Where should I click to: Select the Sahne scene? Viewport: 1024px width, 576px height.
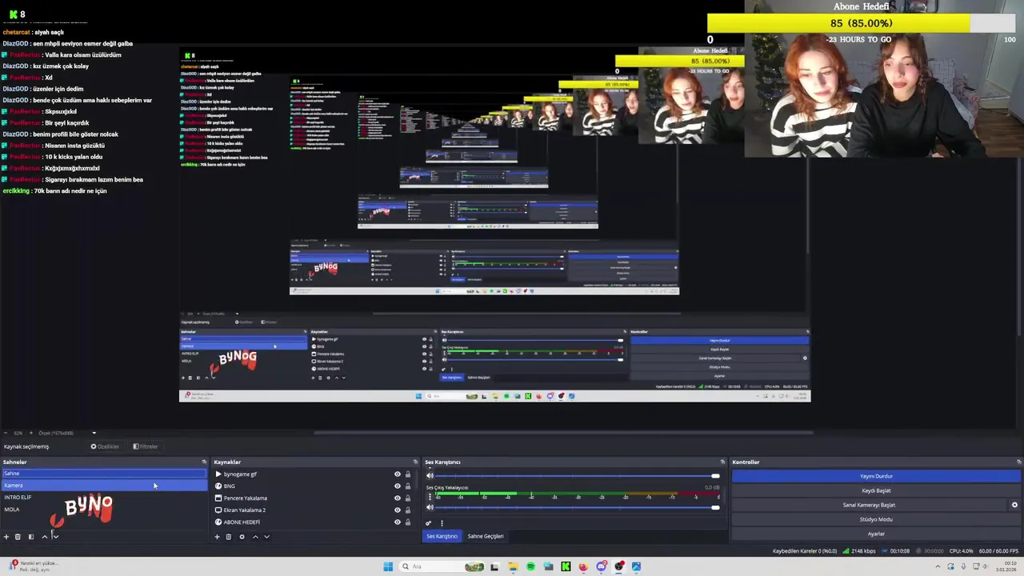[104, 474]
